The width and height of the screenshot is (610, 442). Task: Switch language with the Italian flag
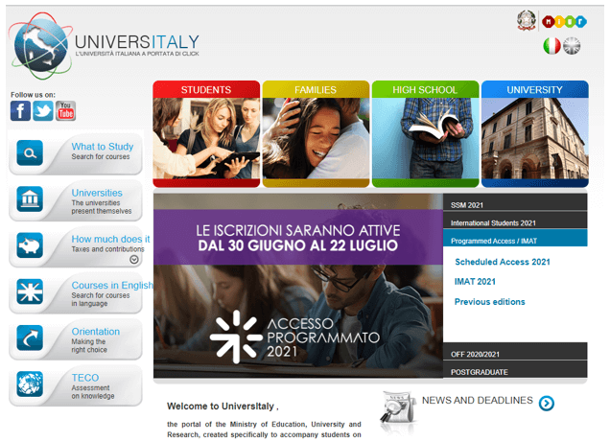click(x=551, y=46)
